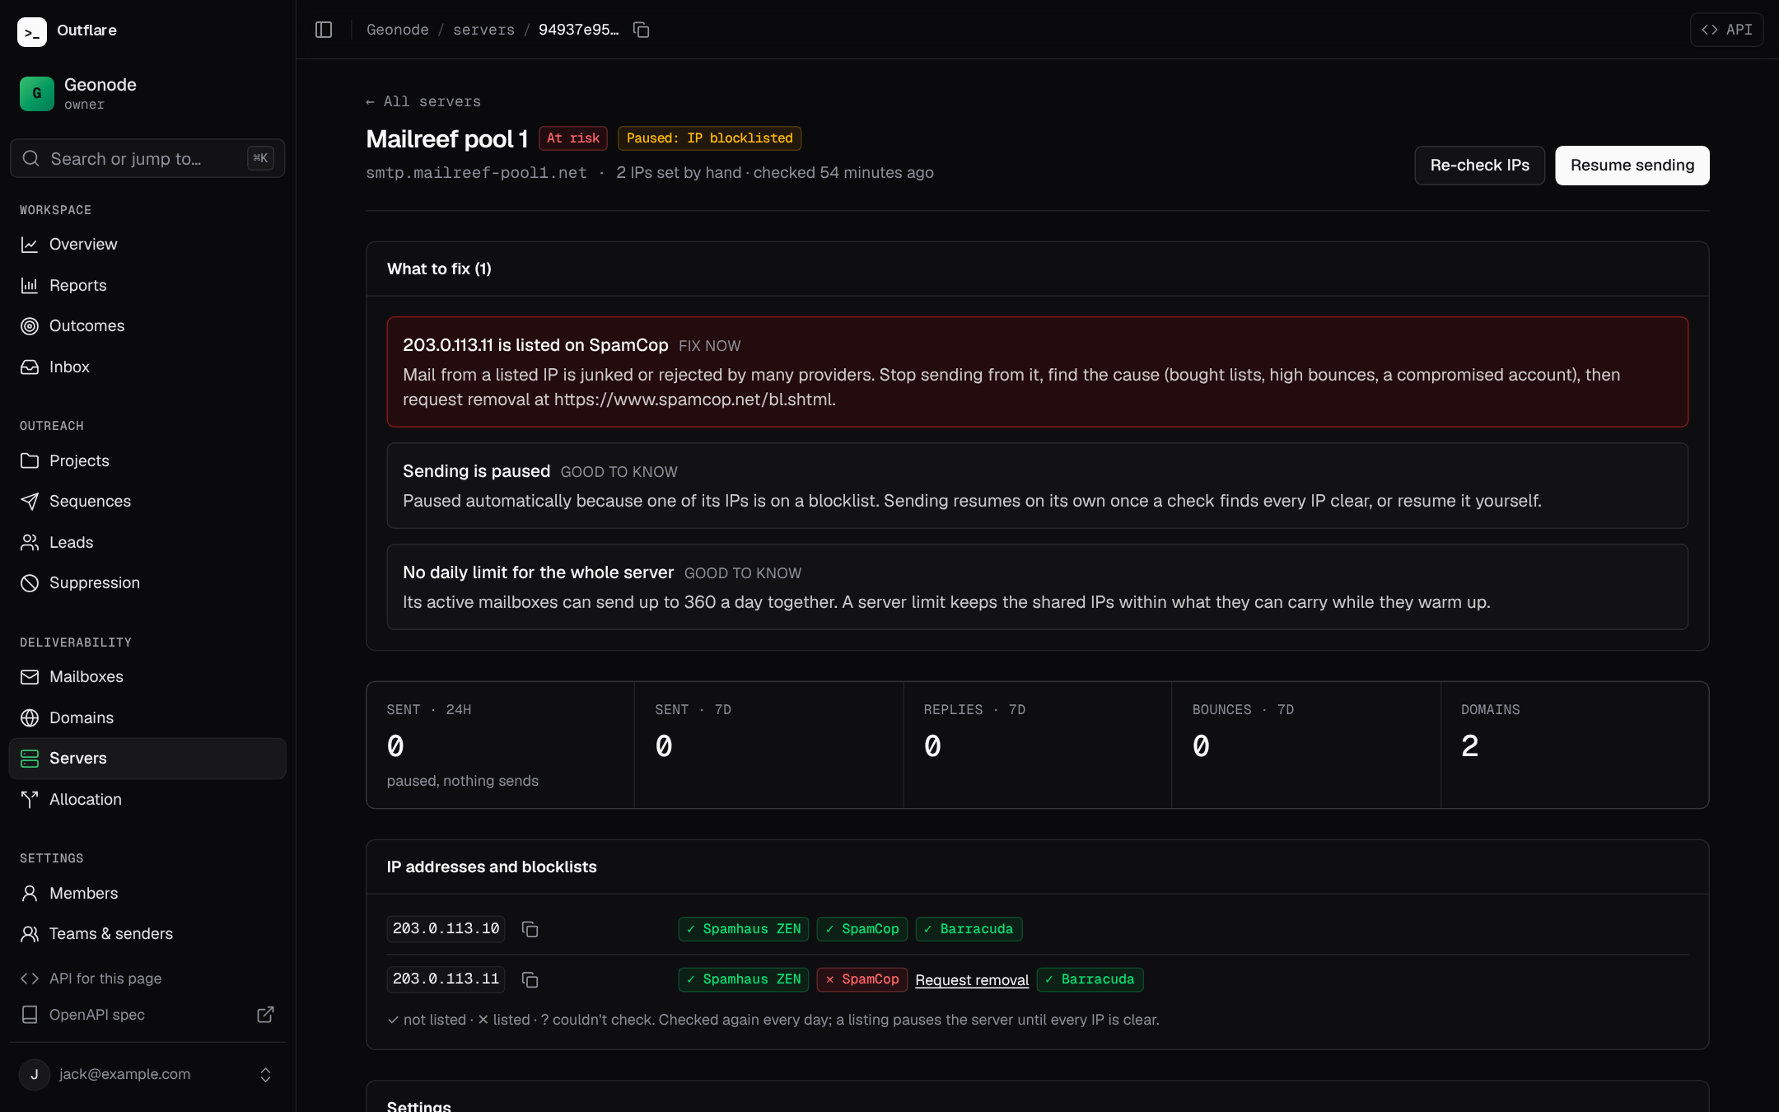The height and width of the screenshot is (1112, 1779).
Task: Open the Inbox page
Action: (147, 367)
